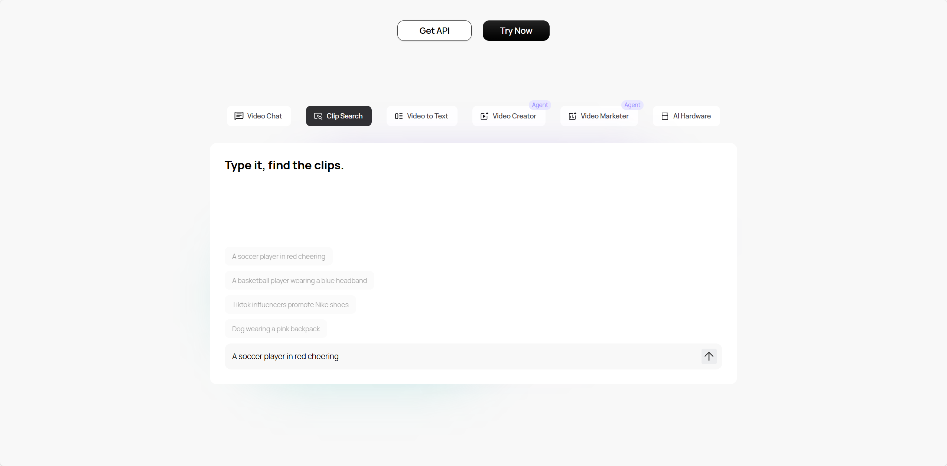Screen dimensions: 947x466
Task: Click the Agent badge above Video Creator
Action: click(540, 105)
